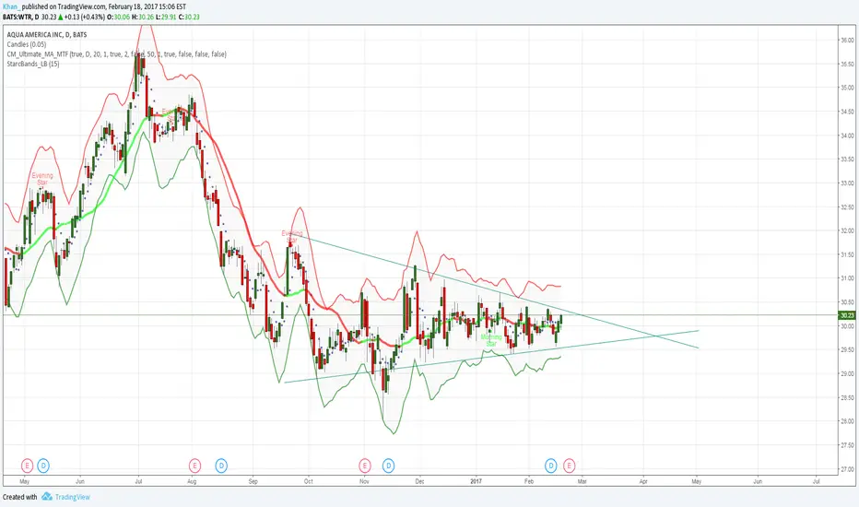Click the Dec label on the time axis
This screenshot has height=507, width=859.
point(419,482)
